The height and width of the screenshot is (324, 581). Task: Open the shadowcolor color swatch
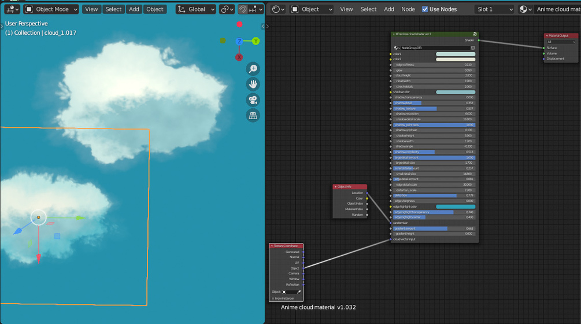tap(456, 92)
